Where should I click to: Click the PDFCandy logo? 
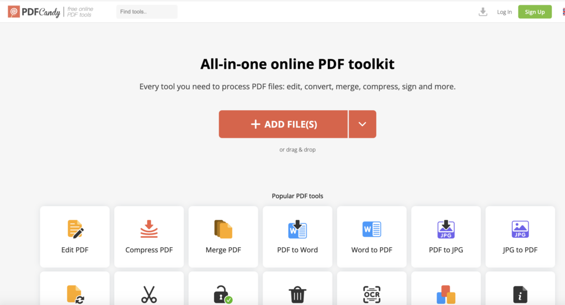(34, 12)
